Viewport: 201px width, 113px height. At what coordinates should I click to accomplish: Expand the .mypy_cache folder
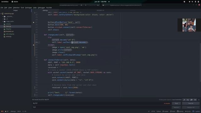click(x=3, y=22)
